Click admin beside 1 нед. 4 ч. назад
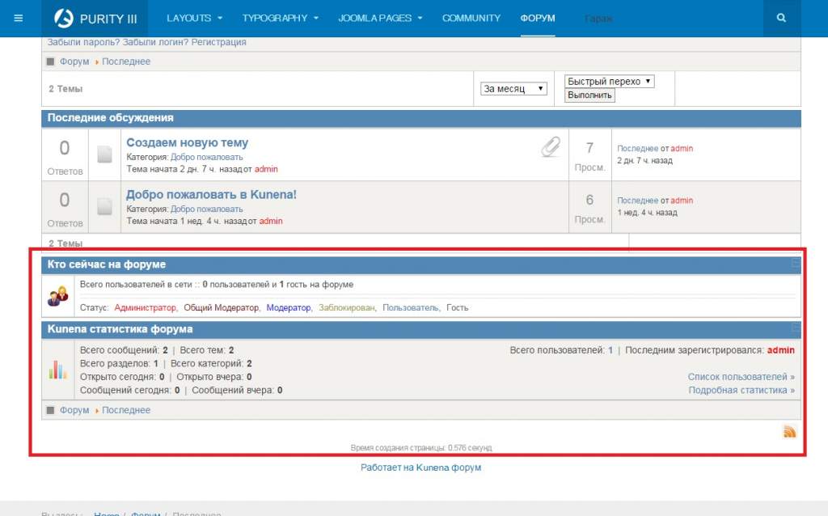Image resolution: width=828 pixels, height=516 pixels. pos(682,201)
